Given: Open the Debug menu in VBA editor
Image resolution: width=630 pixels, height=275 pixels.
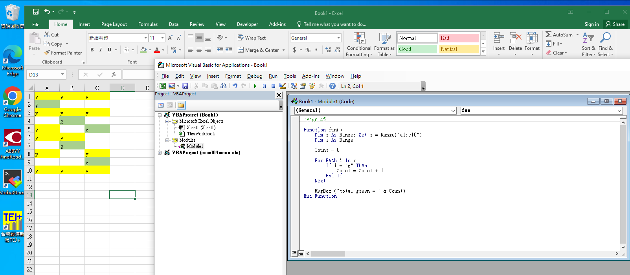Looking at the screenshot, I should [x=254, y=76].
